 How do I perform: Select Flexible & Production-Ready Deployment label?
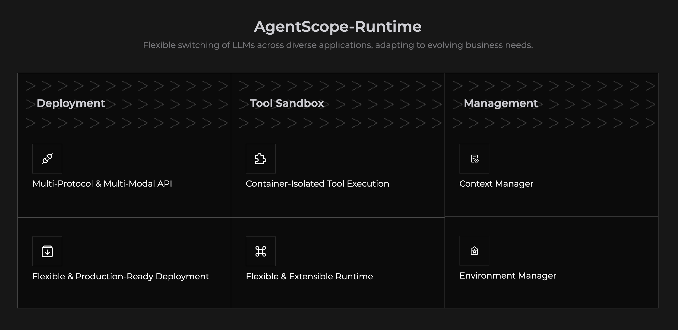(x=121, y=276)
